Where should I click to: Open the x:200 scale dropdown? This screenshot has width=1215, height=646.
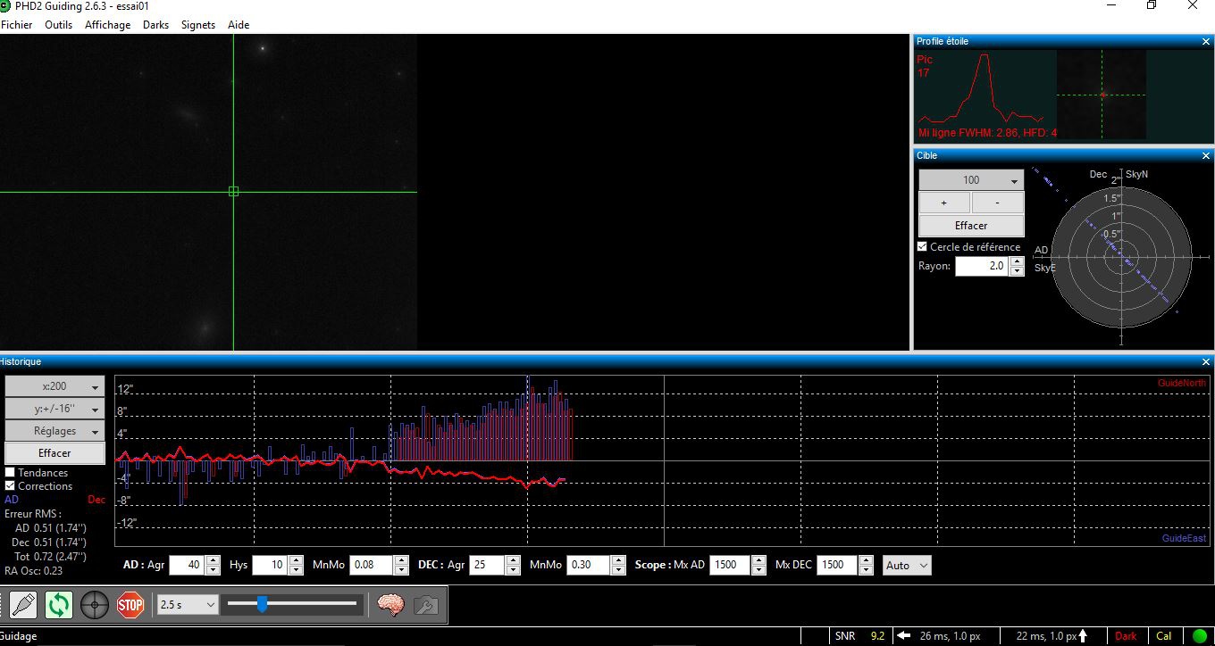[54, 386]
